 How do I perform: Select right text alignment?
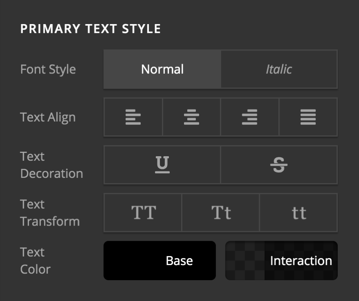250,117
